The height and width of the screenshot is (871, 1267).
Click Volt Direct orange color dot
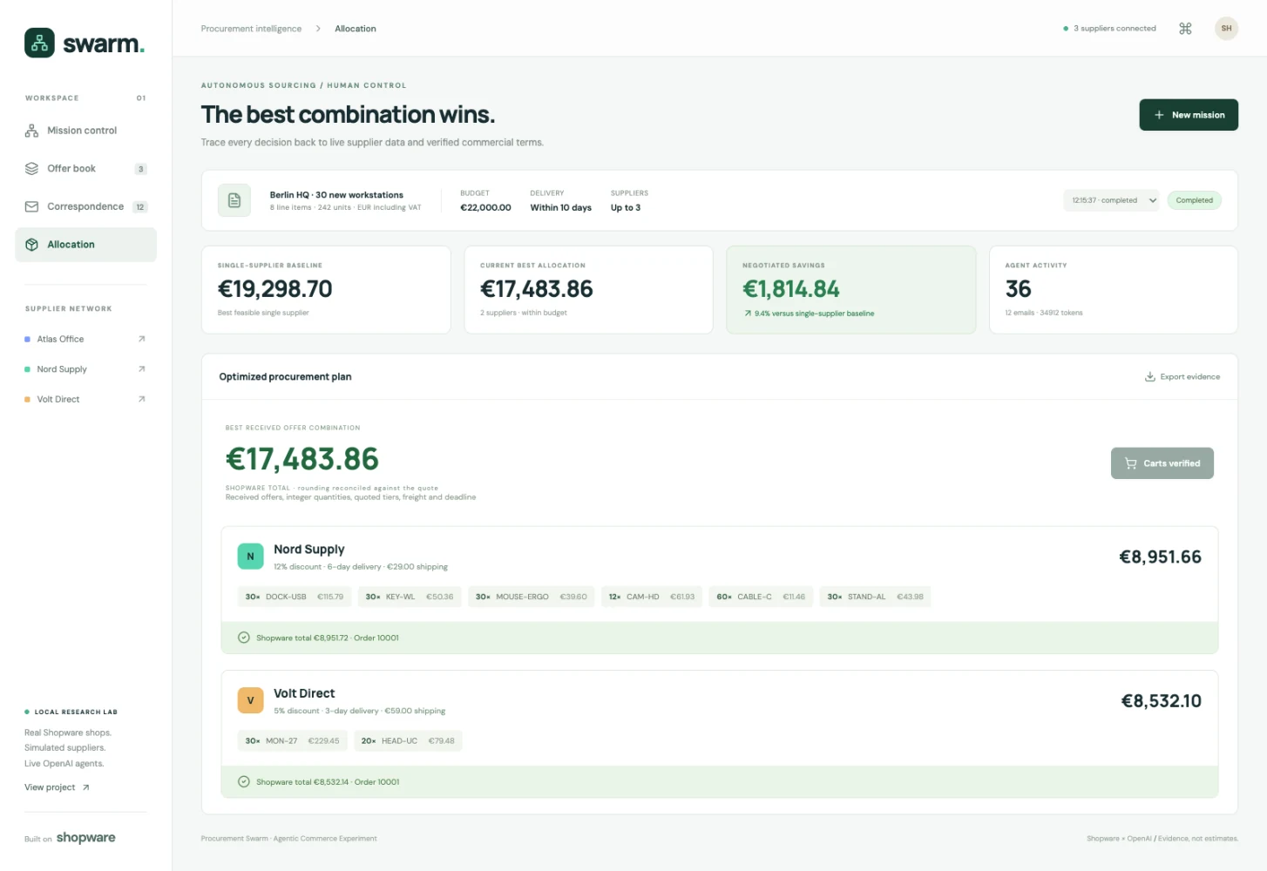[27, 400]
